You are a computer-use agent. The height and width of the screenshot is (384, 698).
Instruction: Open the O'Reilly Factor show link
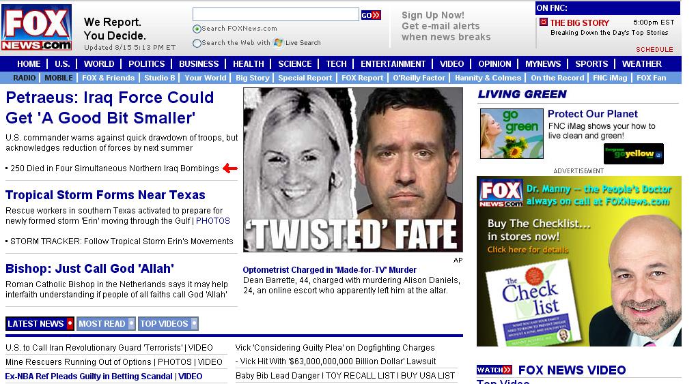tap(419, 78)
